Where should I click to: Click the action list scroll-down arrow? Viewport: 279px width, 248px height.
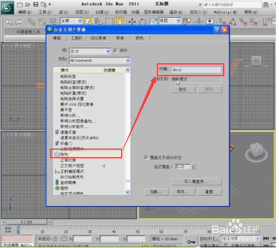(127, 192)
